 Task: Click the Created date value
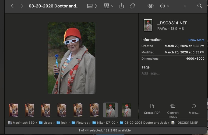tap(184, 46)
